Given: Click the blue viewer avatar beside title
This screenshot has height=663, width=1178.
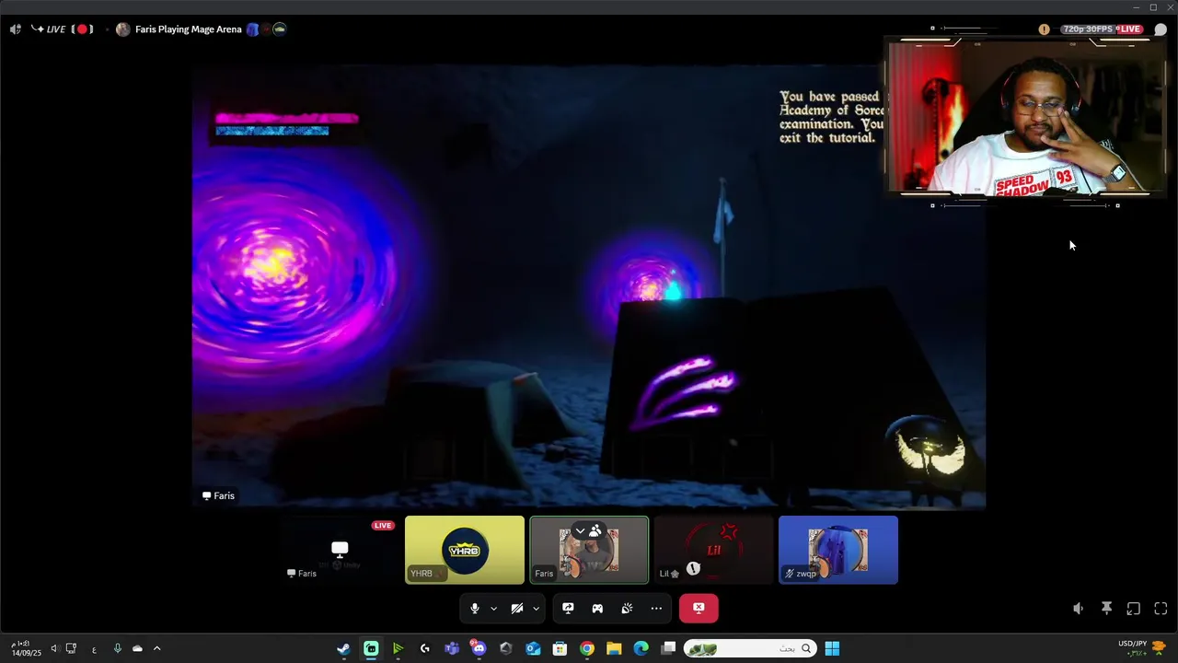Looking at the screenshot, I should pos(253,29).
